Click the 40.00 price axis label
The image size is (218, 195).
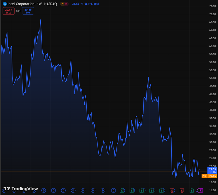[x=212, y=110]
